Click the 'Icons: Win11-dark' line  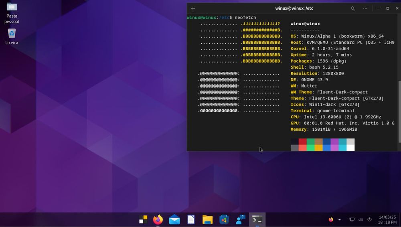click(x=325, y=104)
